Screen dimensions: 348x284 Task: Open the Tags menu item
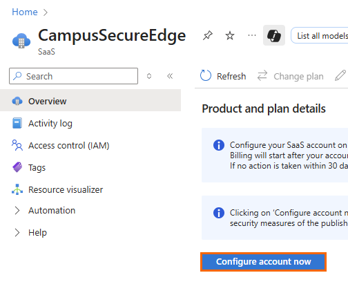click(90, 167)
